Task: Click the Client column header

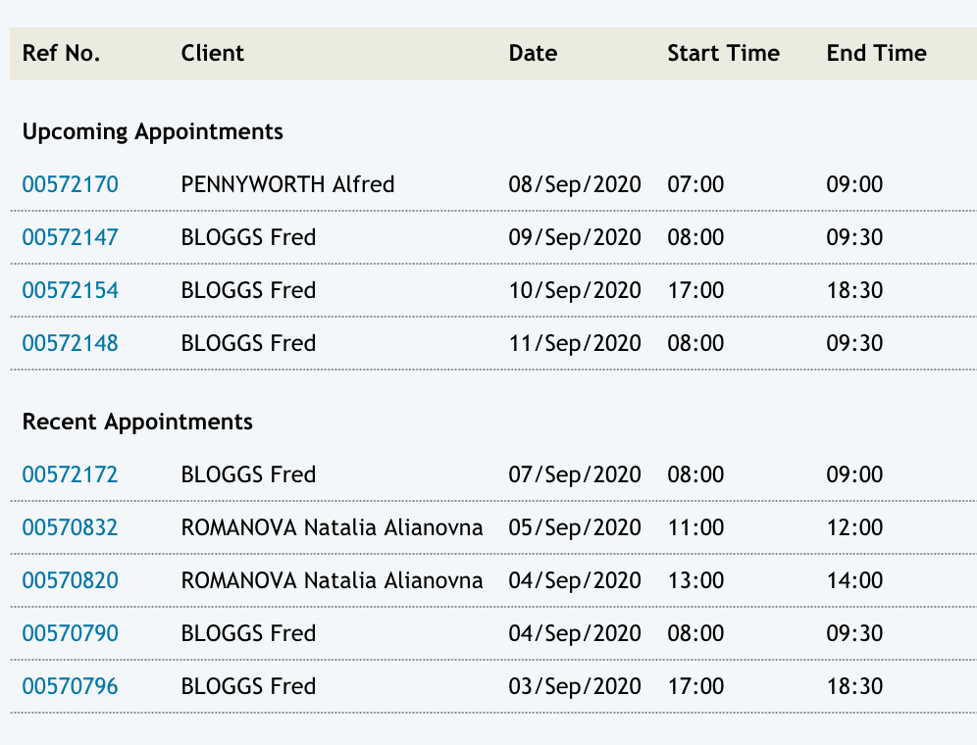Action: (213, 53)
